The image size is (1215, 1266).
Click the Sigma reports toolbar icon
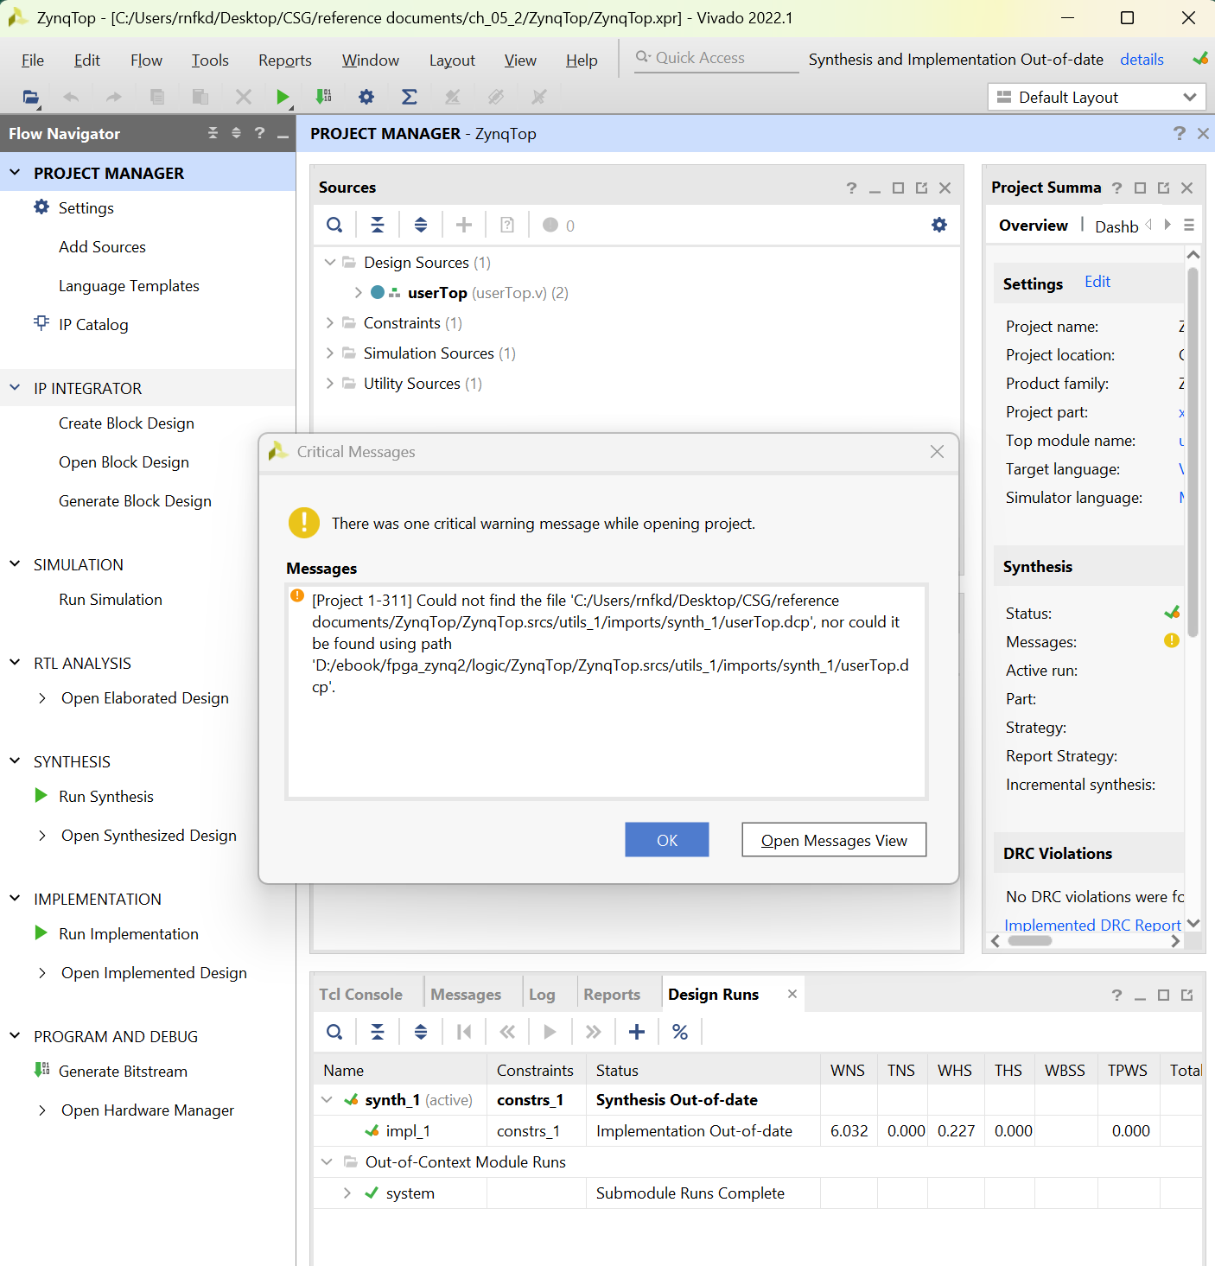pos(410,97)
